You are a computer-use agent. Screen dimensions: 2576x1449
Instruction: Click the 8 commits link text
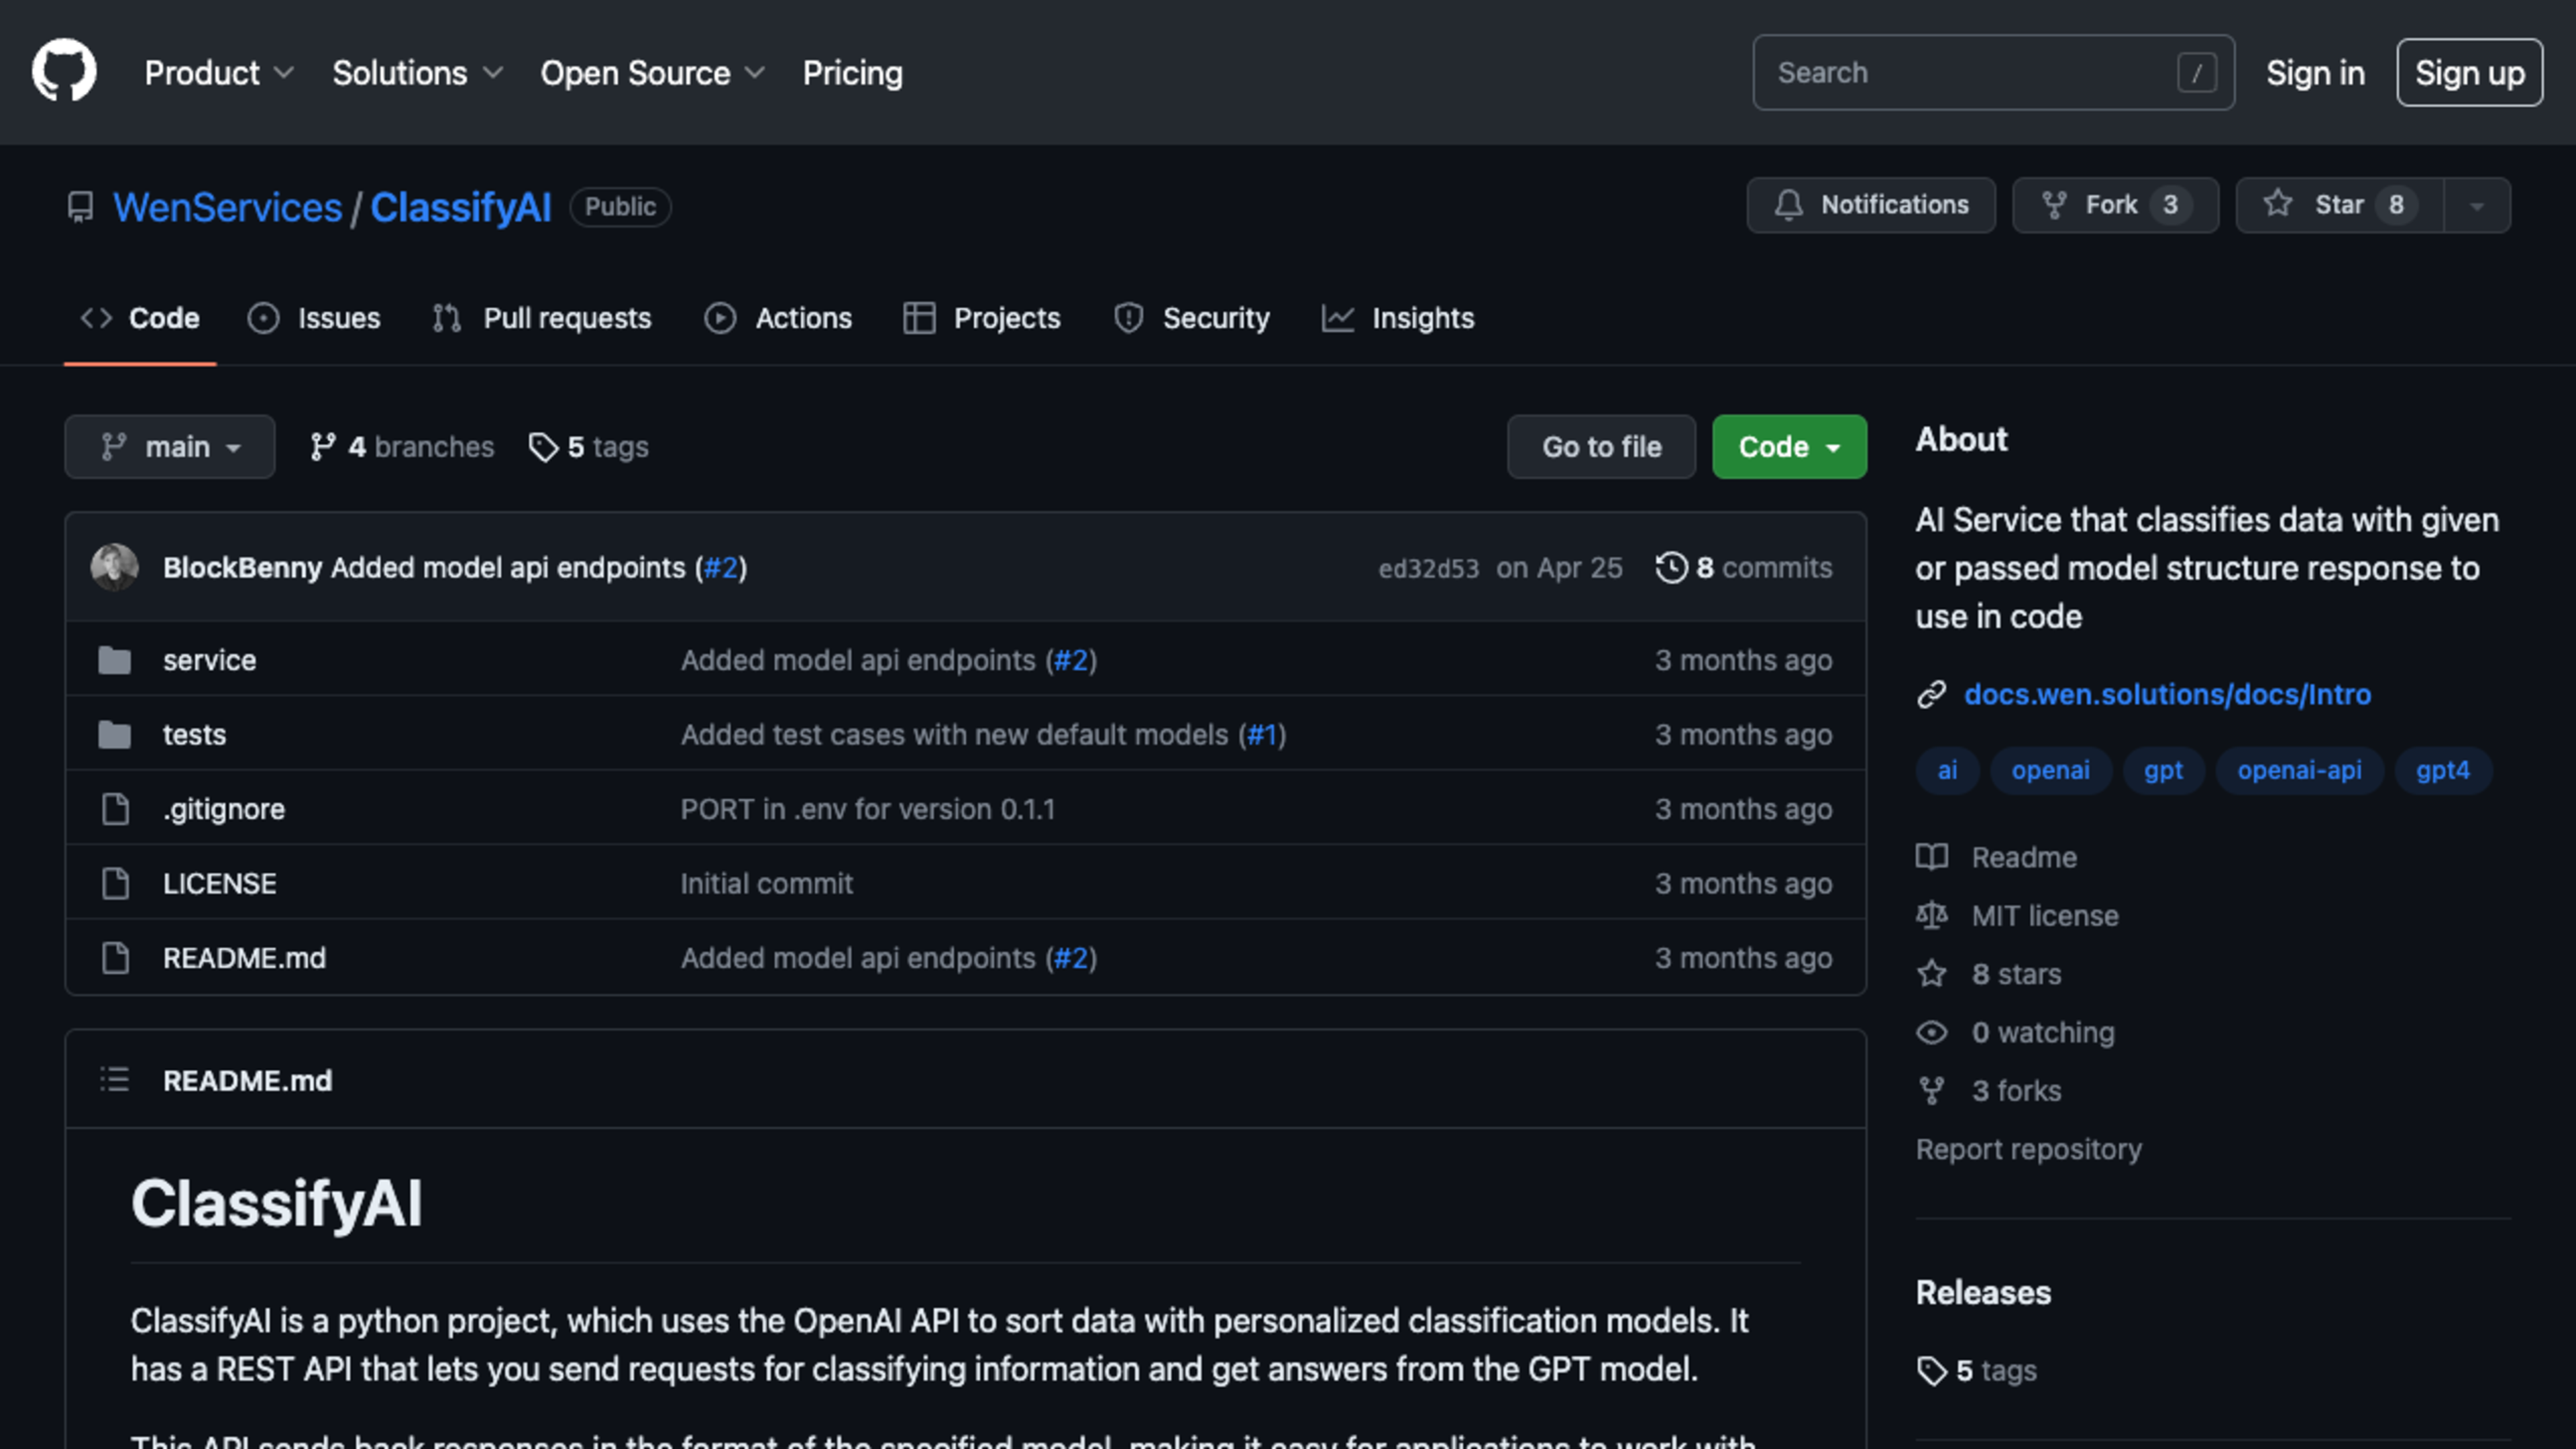click(1764, 567)
